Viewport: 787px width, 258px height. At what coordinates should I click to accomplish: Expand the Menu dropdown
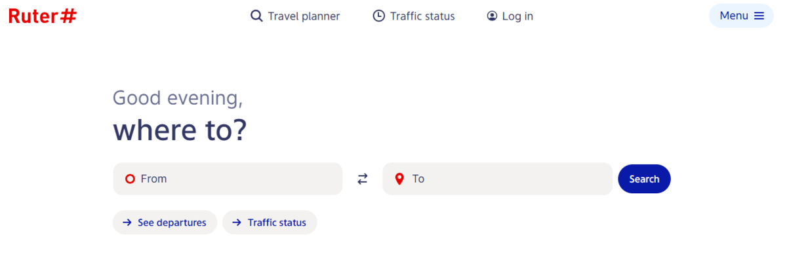[x=741, y=16]
